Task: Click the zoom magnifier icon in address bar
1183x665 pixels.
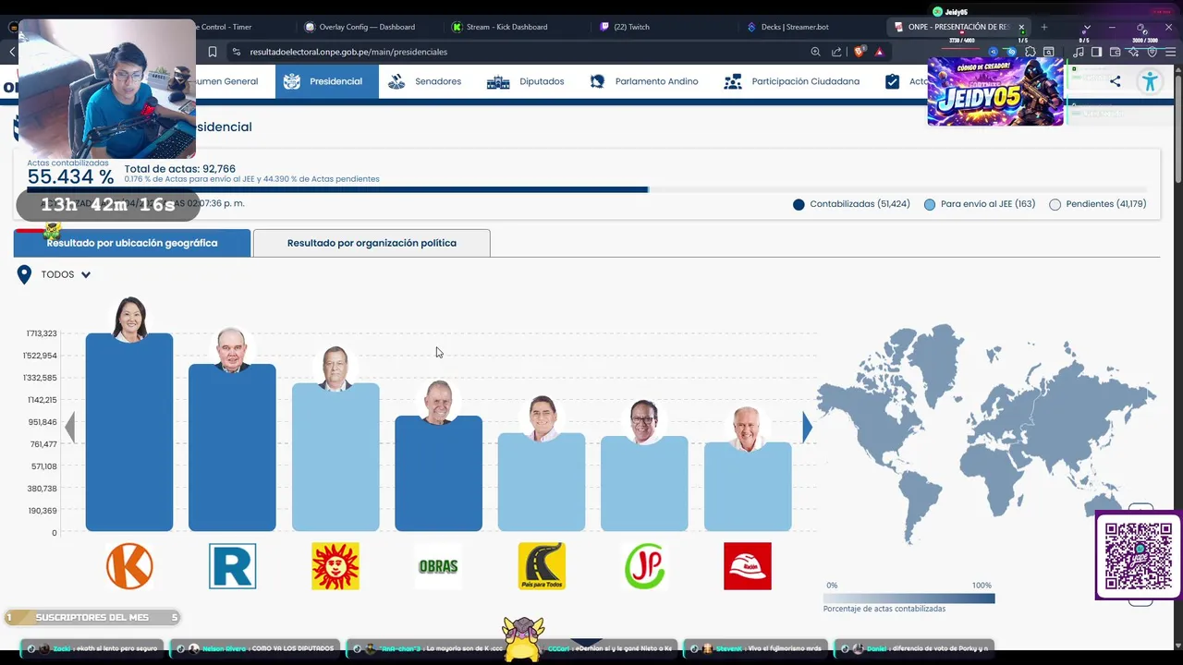Action: [x=815, y=52]
